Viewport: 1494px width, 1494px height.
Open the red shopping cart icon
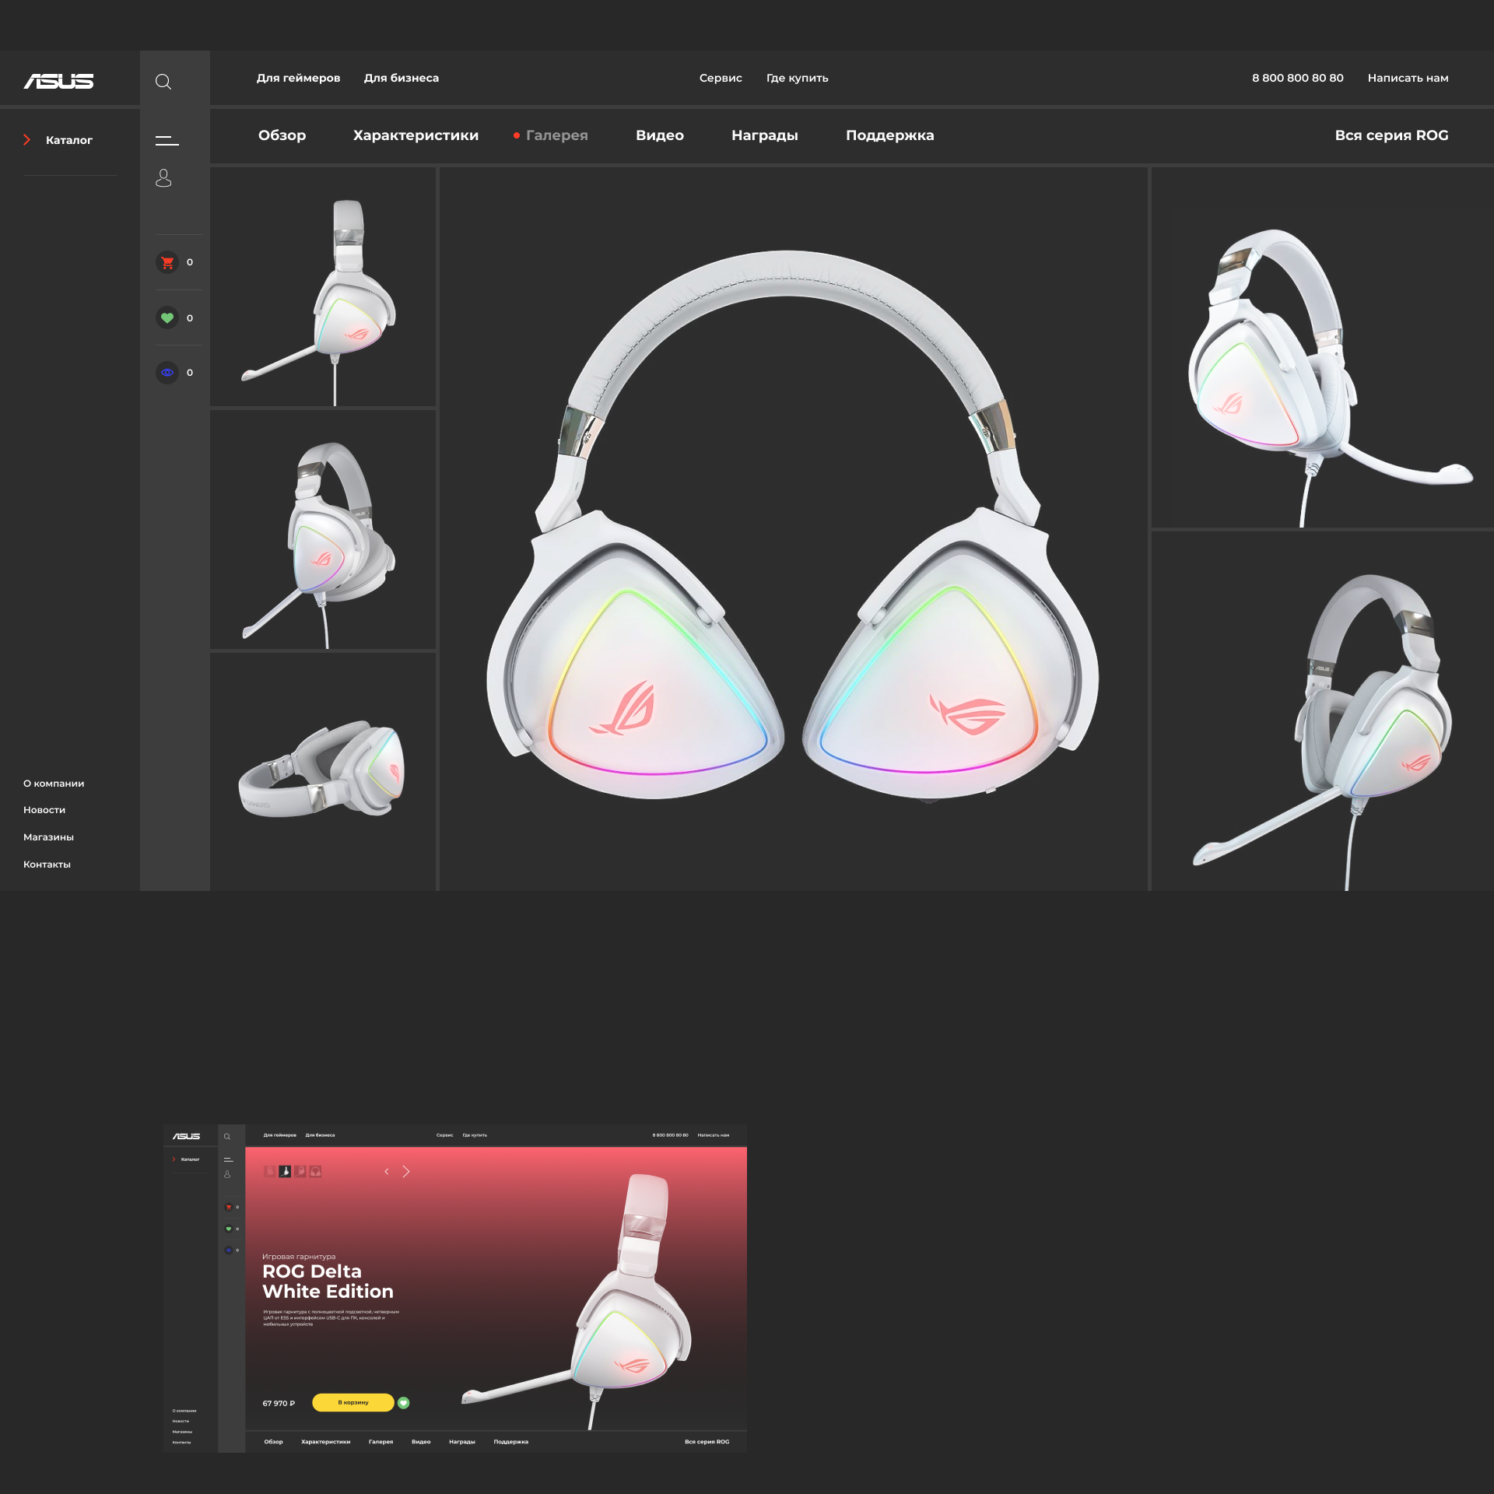[167, 262]
